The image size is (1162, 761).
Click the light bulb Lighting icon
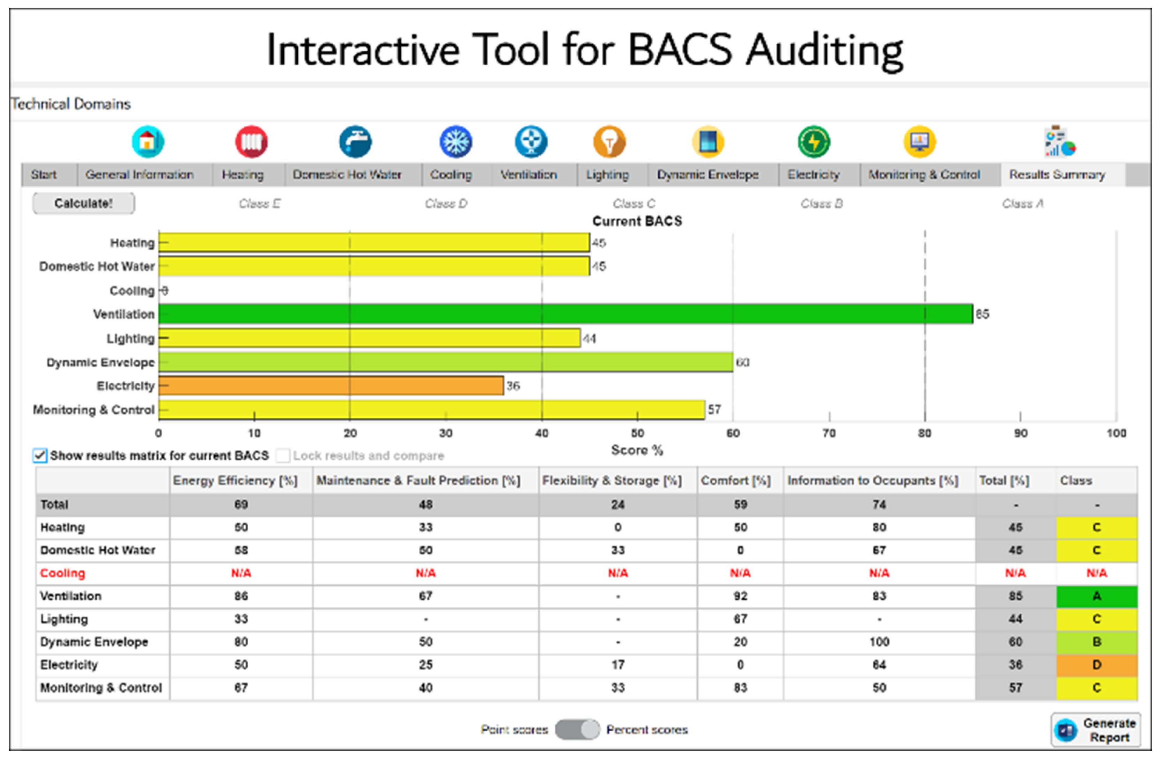click(609, 142)
